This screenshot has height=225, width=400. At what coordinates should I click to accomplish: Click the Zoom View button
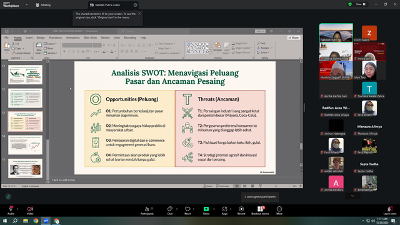pyautogui.click(x=361, y=4)
